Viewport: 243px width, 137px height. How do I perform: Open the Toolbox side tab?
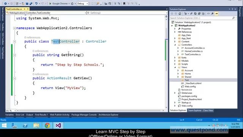coord(3,27)
